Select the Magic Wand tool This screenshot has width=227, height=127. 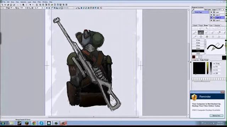pos(207,29)
